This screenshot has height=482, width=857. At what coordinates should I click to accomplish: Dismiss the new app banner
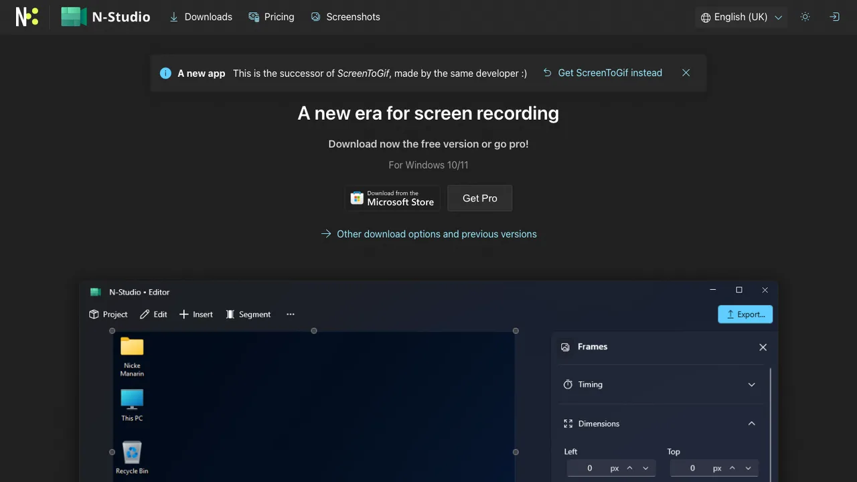point(686,73)
